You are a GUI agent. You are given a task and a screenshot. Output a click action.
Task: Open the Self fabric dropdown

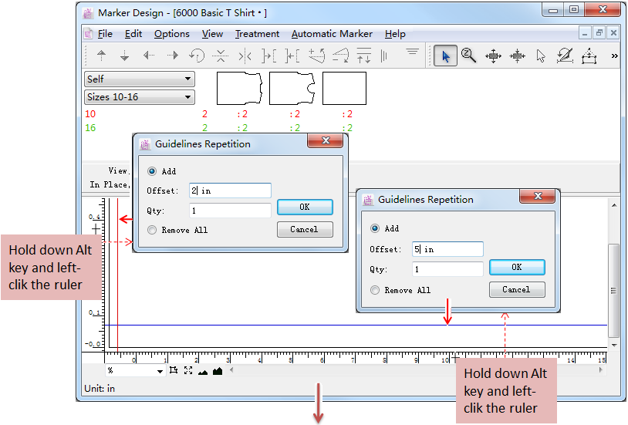click(140, 79)
